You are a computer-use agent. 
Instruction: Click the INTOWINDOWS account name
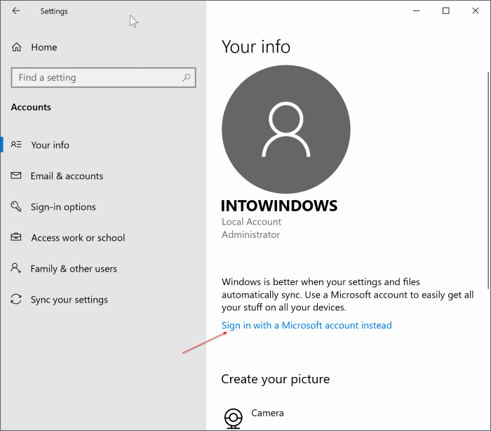279,206
